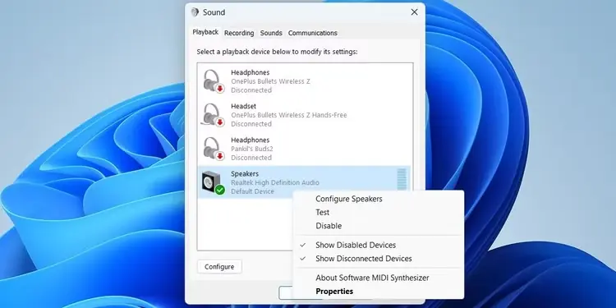Click the OnePlus Bullets Wireless Z headphones icon
This screenshot has height=308, width=616.
coord(214,81)
